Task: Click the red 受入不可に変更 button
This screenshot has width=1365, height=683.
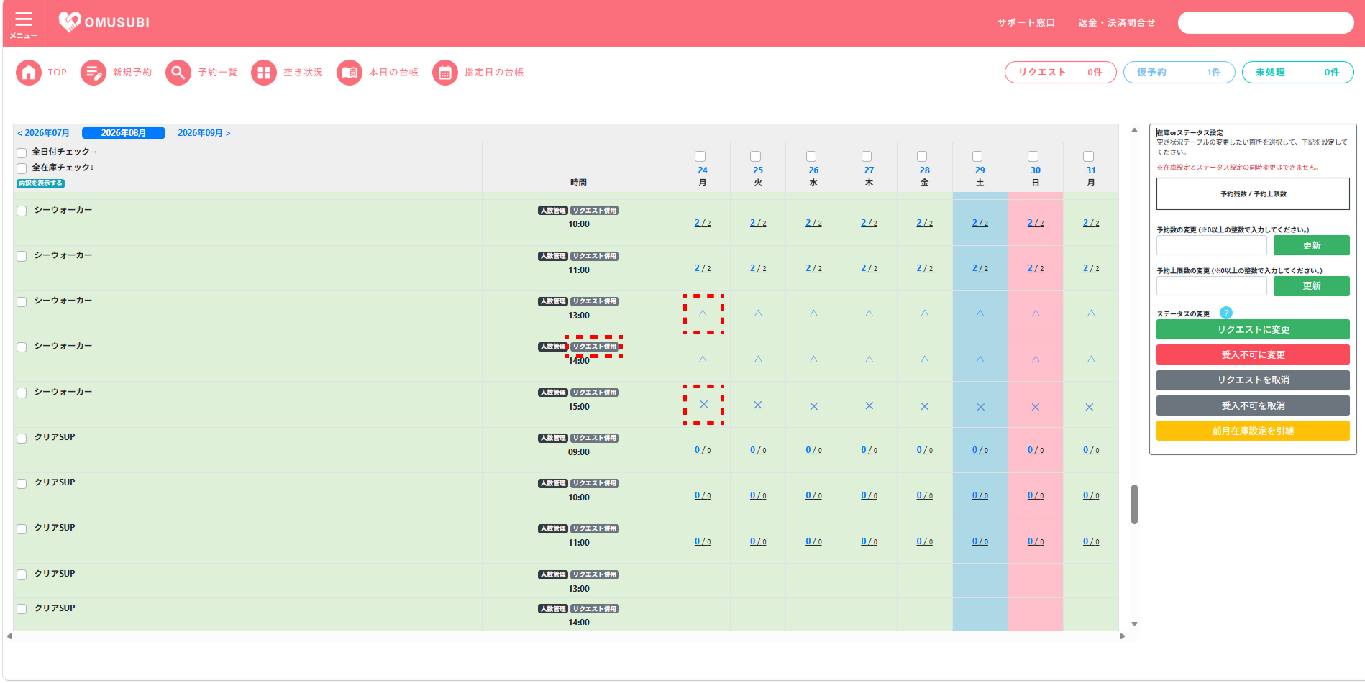Action: click(x=1253, y=354)
